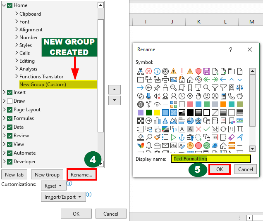Select the pink color swatch symbol
The height and width of the screenshot is (221, 263).
pyautogui.click(x=190, y=104)
